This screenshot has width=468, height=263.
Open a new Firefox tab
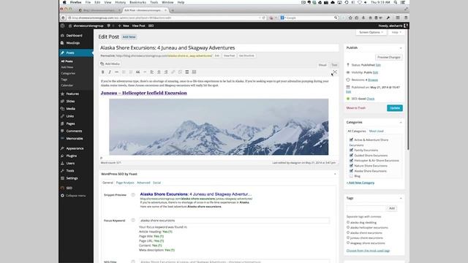[x=173, y=10]
